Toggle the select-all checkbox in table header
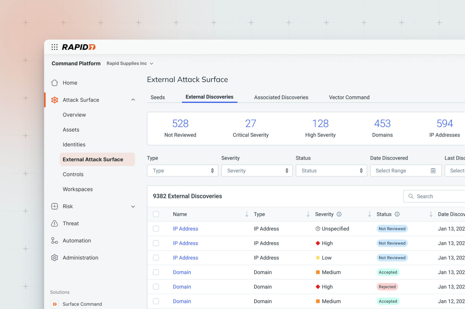The height and width of the screenshot is (309, 465). tap(156, 214)
